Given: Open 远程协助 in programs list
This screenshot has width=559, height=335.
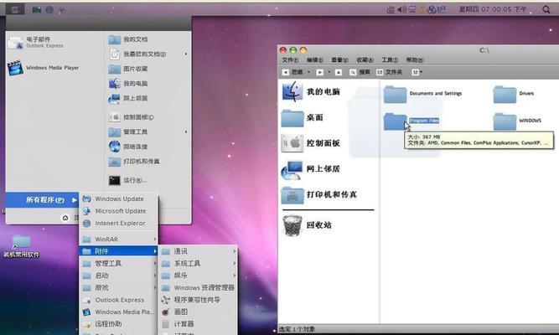Looking at the screenshot, I should coord(118,324).
